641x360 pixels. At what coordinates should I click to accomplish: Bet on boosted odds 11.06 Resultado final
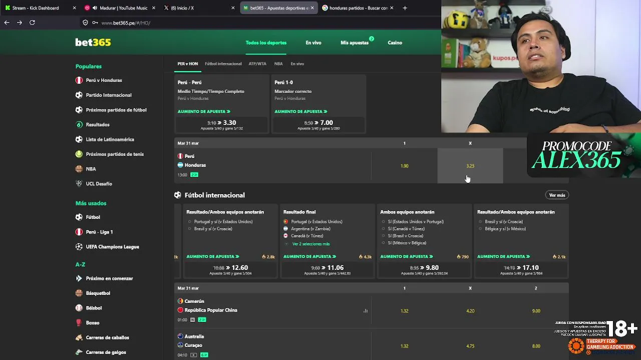click(x=328, y=270)
